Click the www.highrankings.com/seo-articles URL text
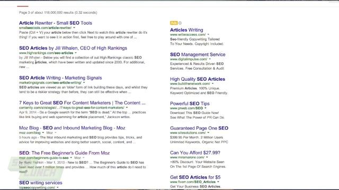Screen dimensions: 339x190 (x=46, y=53)
